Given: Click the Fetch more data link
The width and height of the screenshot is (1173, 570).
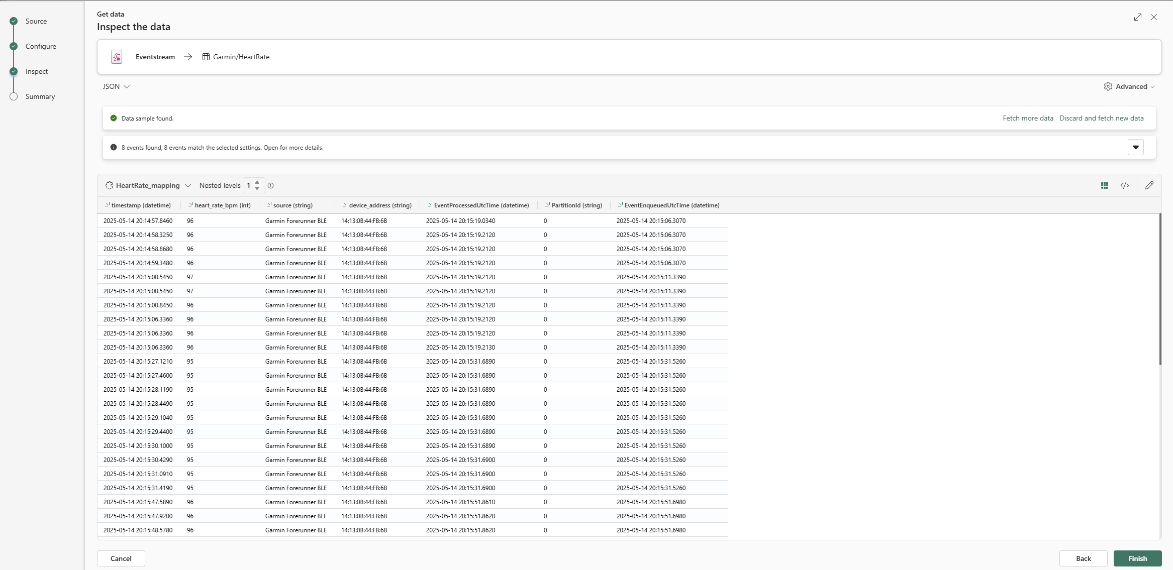Looking at the screenshot, I should tap(1027, 118).
